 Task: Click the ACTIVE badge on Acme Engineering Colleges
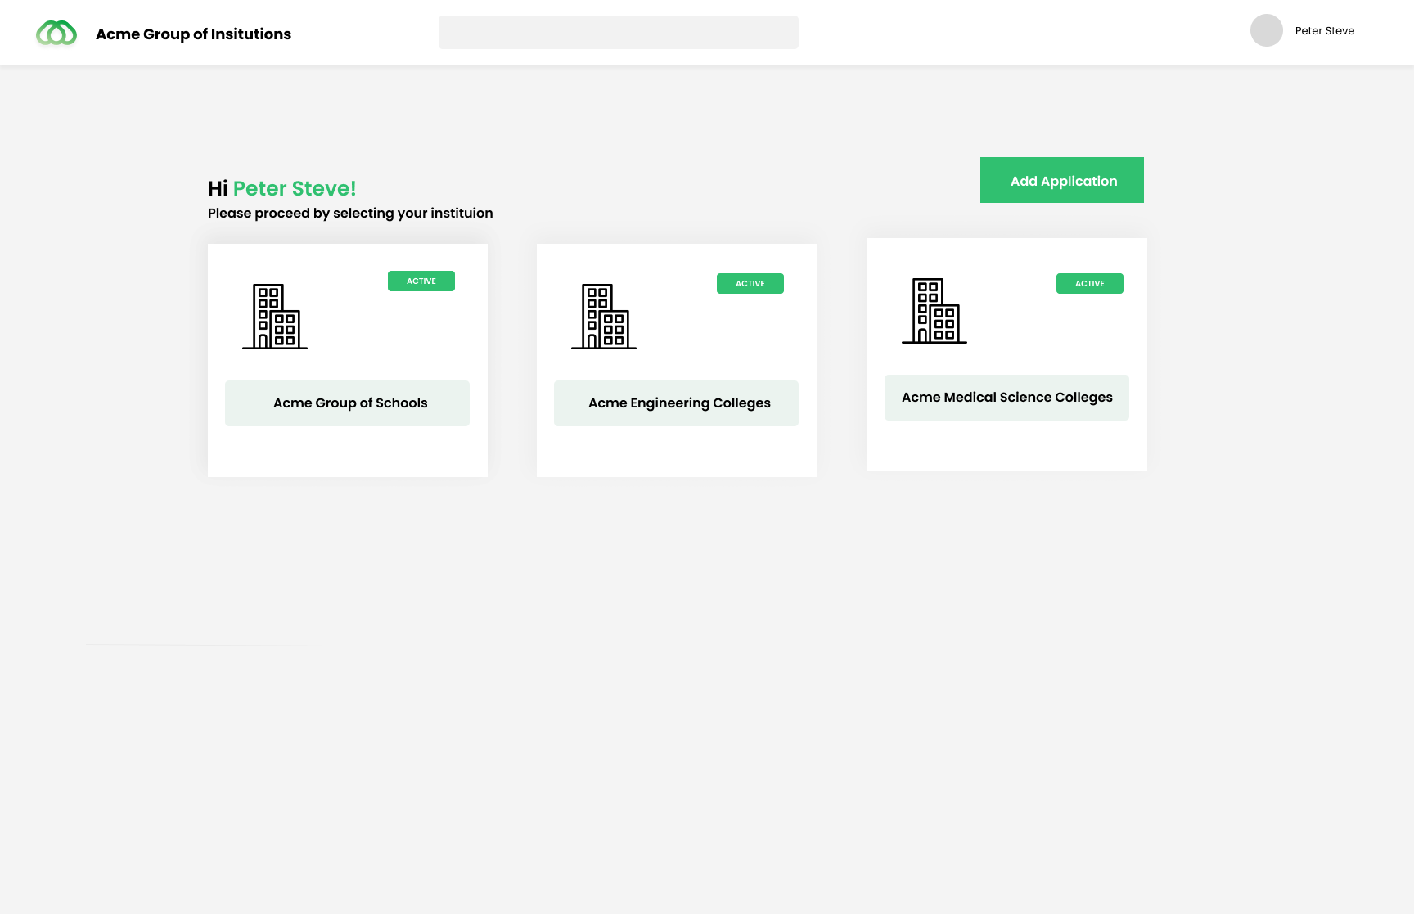point(750,283)
